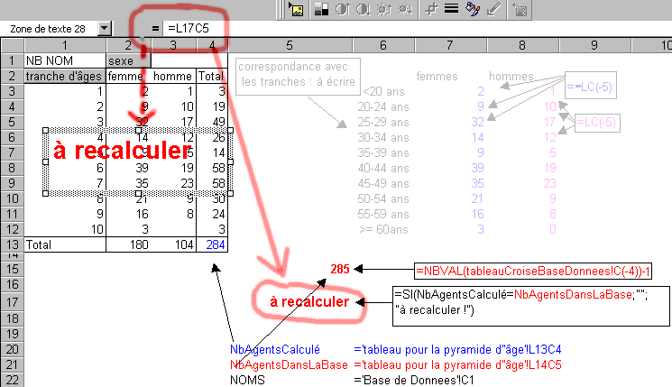Click the "tranche d'âges" pivot field button
The image size is (672, 387).
click(x=64, y=76)
